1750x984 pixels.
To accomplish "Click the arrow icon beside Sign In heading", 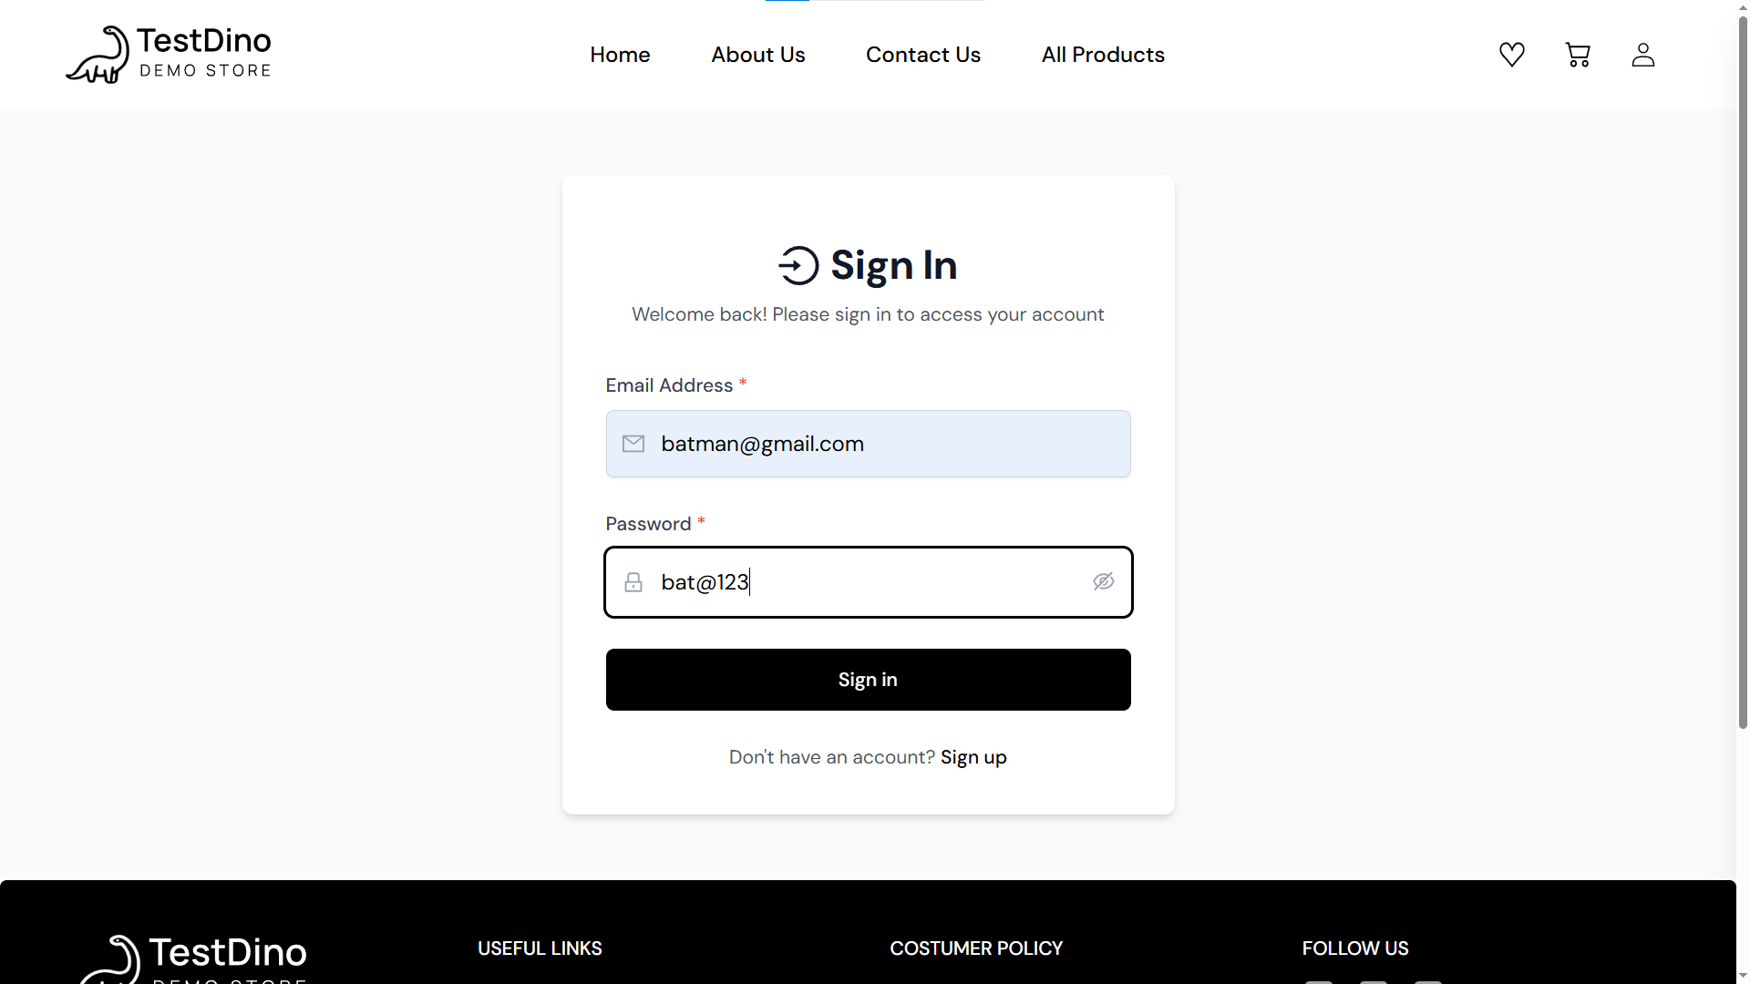I will pos(798,266).
